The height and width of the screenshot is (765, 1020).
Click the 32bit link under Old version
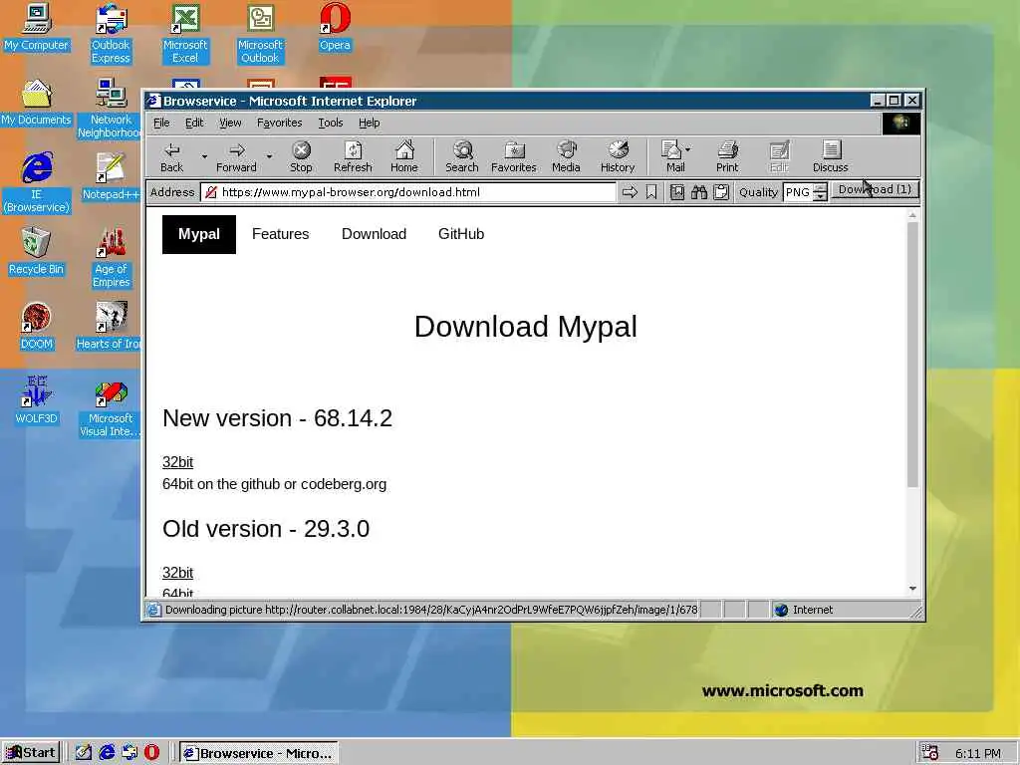177,573
